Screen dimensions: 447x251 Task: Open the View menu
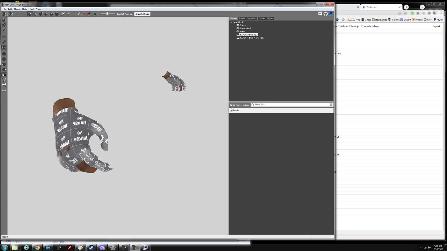(x=38, y=9)
